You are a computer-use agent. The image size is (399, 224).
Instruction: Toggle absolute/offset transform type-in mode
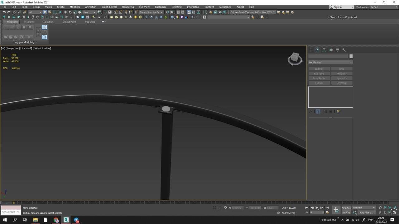click(226, 208)
